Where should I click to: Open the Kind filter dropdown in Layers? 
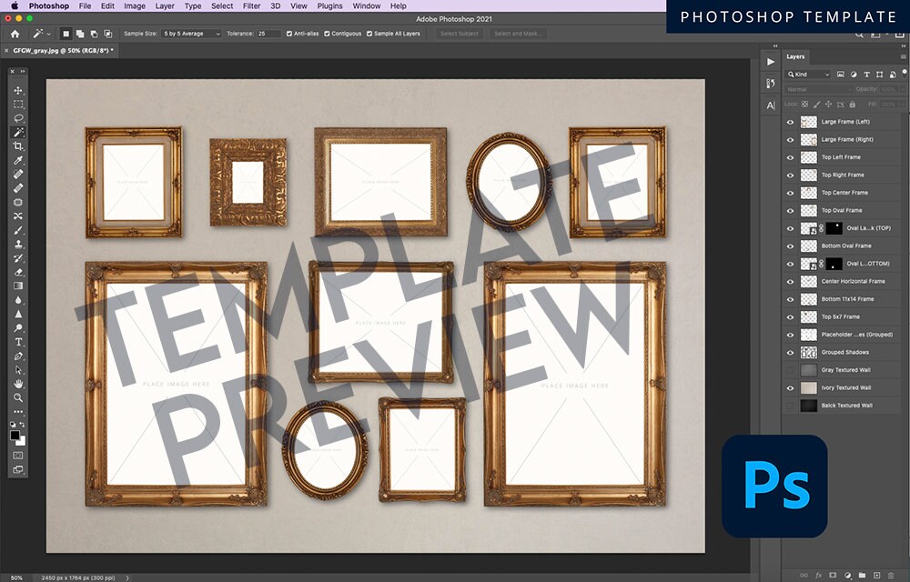(808, 74)
